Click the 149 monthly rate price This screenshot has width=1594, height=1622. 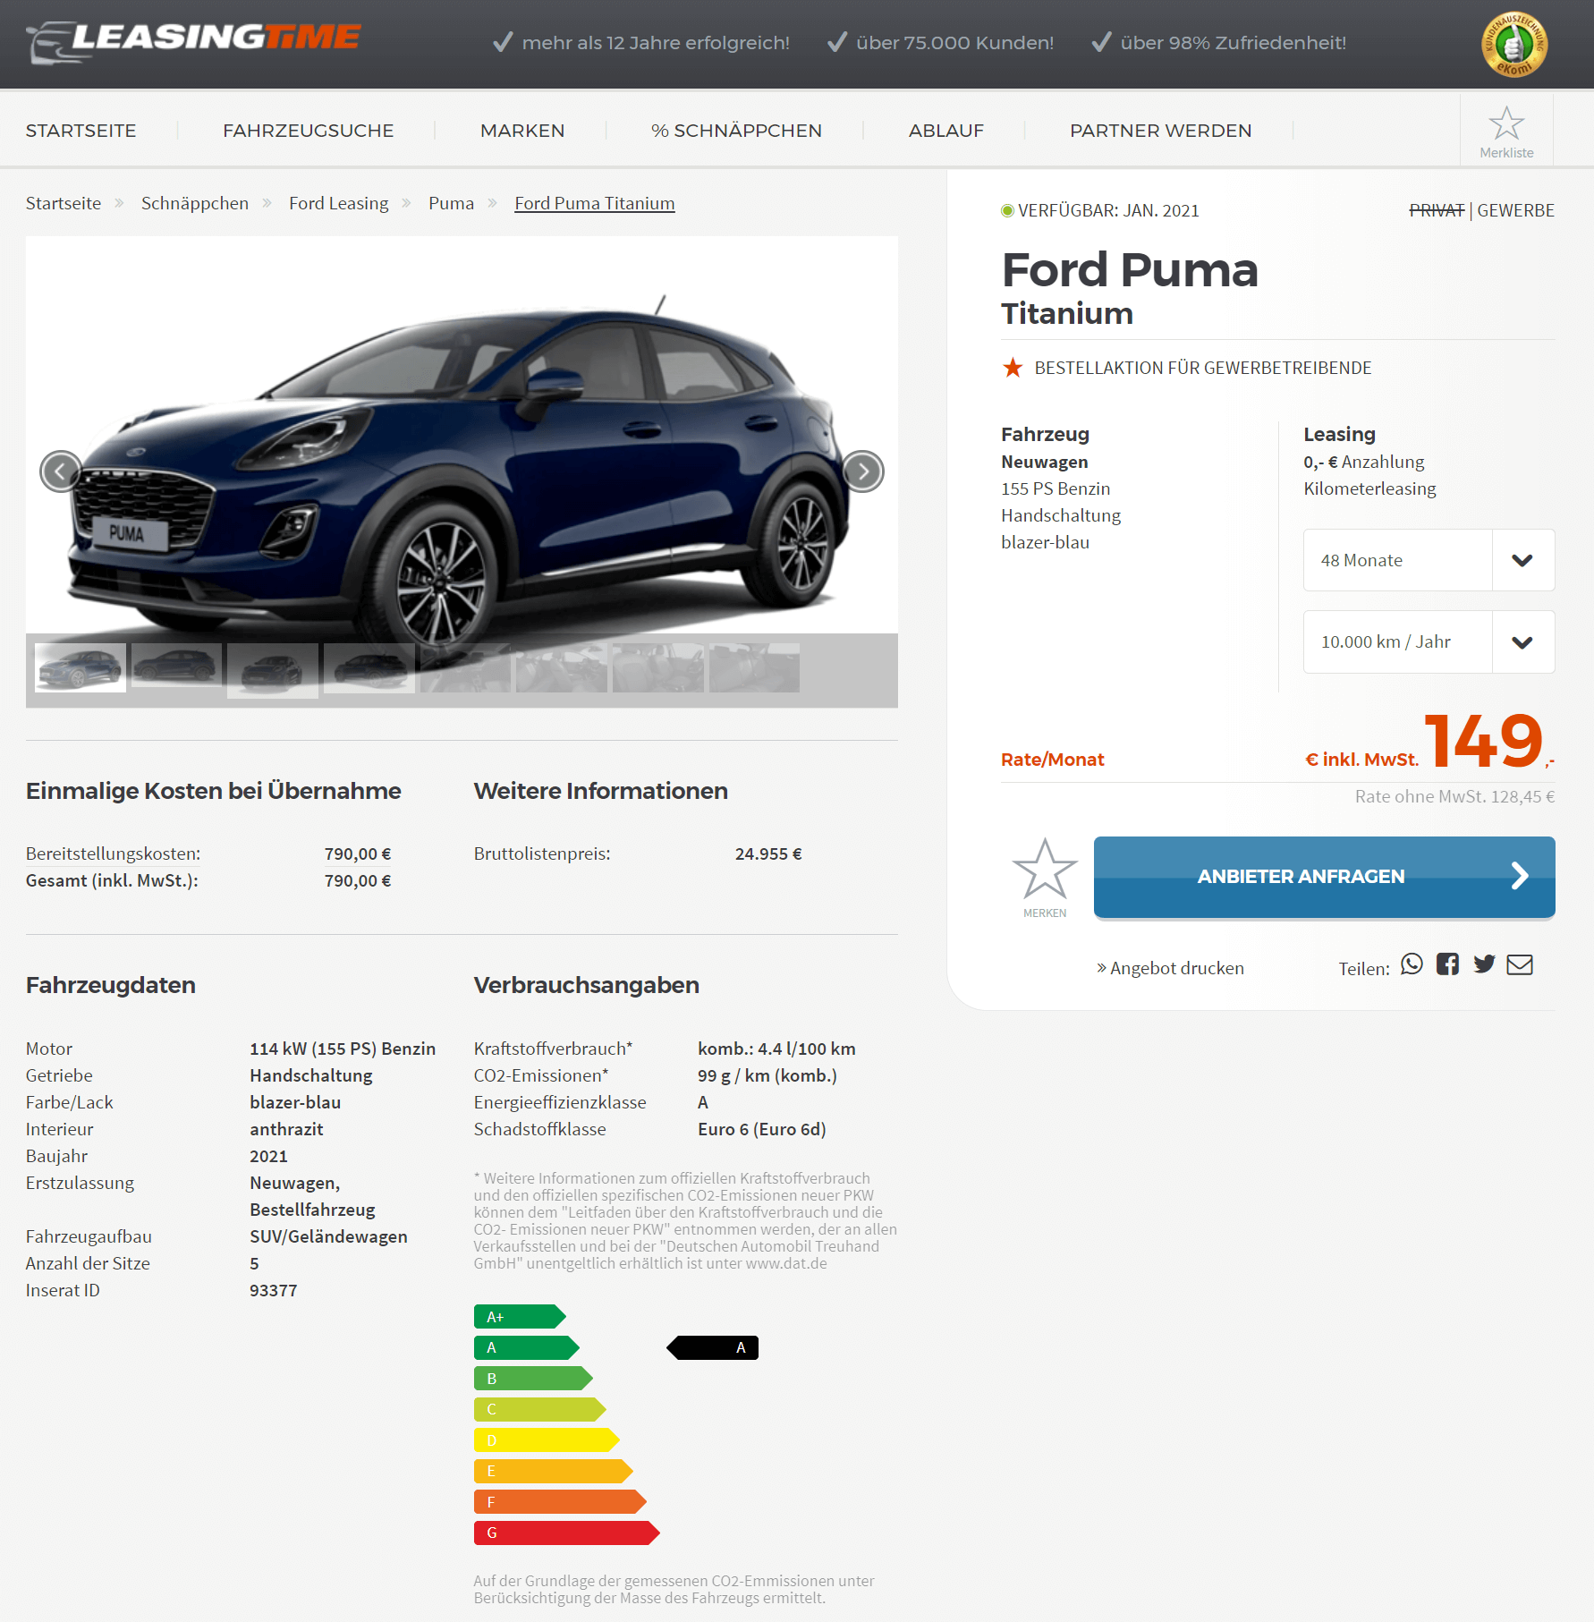[1483, 741]
